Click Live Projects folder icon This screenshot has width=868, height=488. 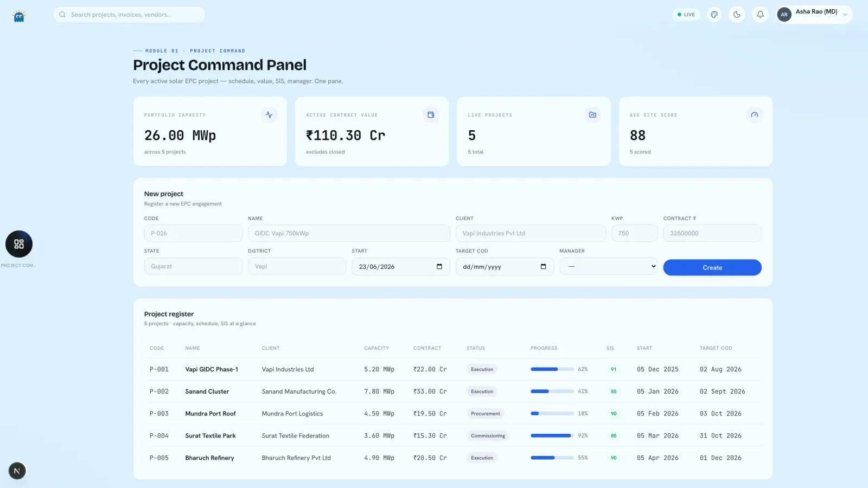coord(592,115)
